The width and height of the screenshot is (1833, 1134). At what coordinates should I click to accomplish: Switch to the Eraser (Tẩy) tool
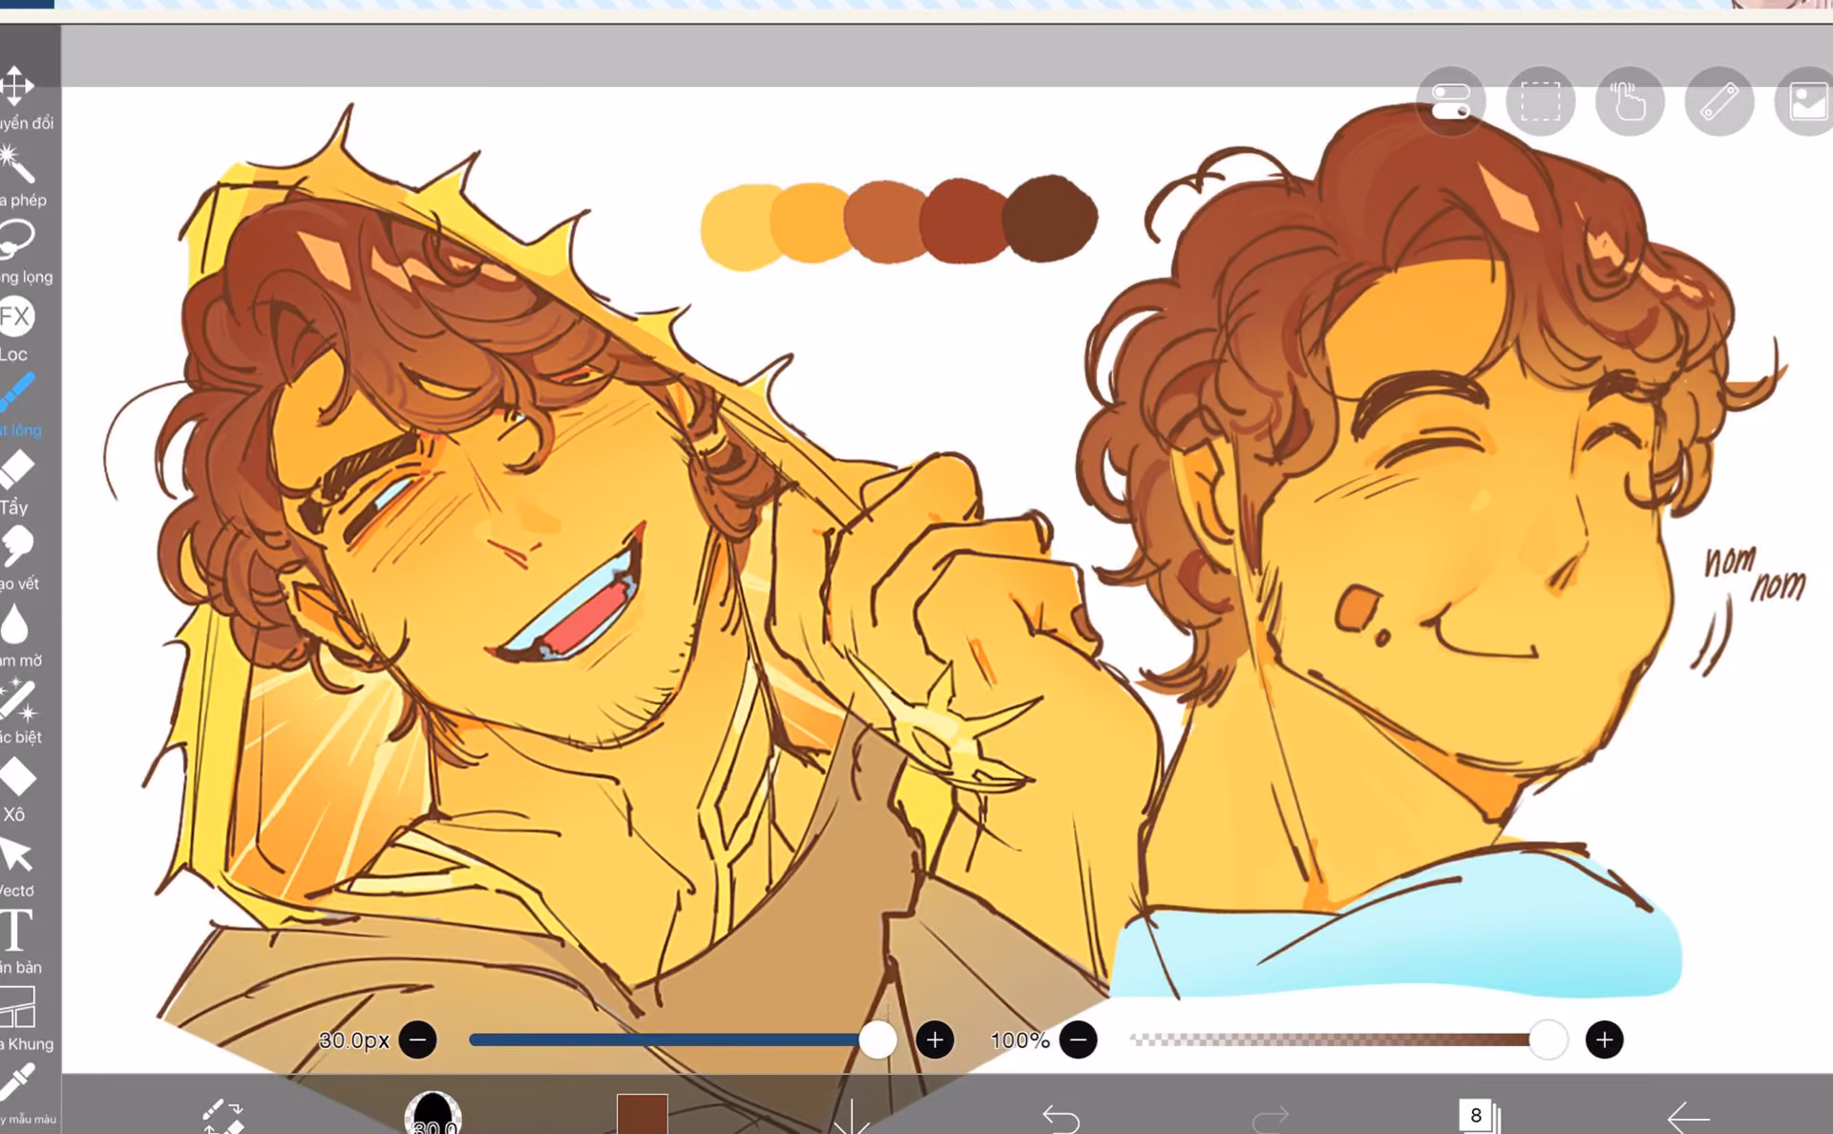16,470
